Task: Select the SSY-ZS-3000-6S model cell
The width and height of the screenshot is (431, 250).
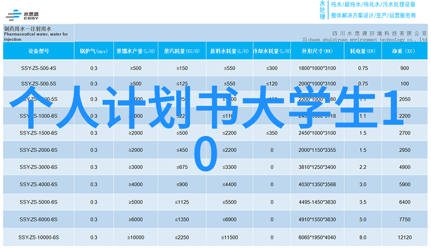Action: pyautogui.click(x=38, y=167)
